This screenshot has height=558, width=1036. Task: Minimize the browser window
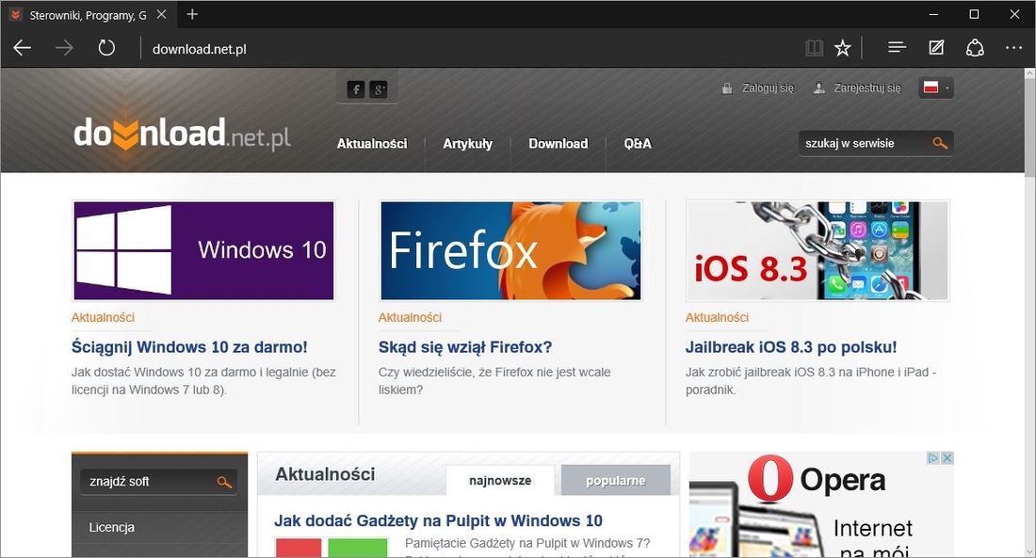click(933, 14)
